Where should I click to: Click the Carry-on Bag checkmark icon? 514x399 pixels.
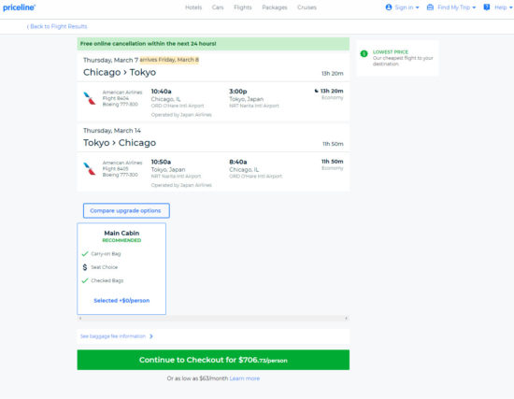point(85,254)
